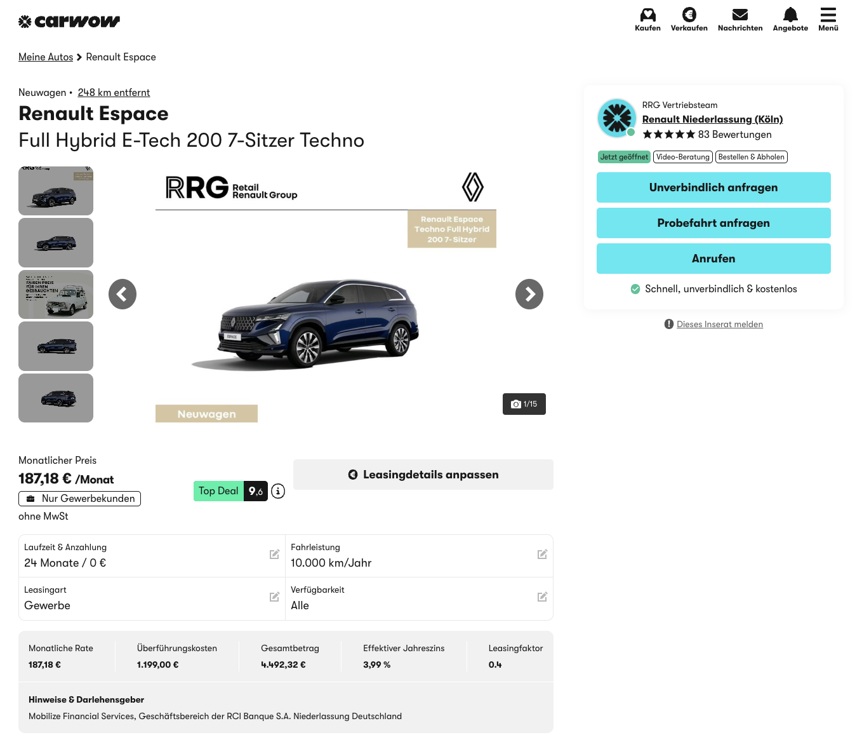Open Leasingdetails anpassen

[x=423, y=475]
